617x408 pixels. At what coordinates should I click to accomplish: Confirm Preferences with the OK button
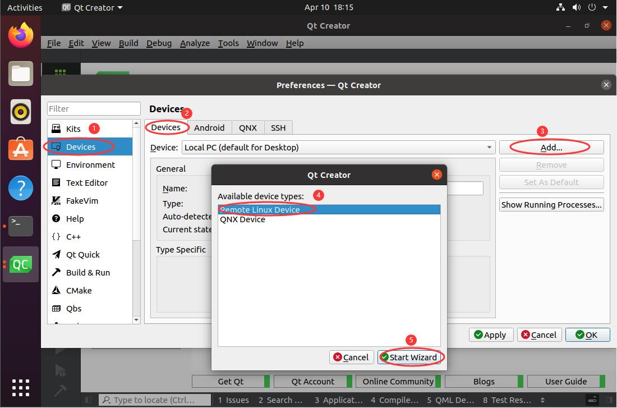coord(587,334)
